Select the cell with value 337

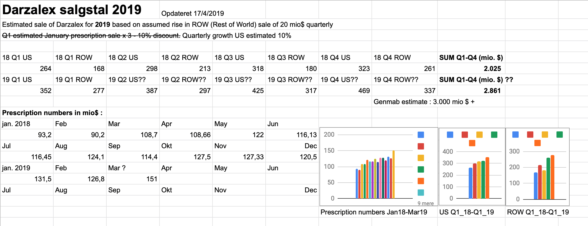[405, 91]
